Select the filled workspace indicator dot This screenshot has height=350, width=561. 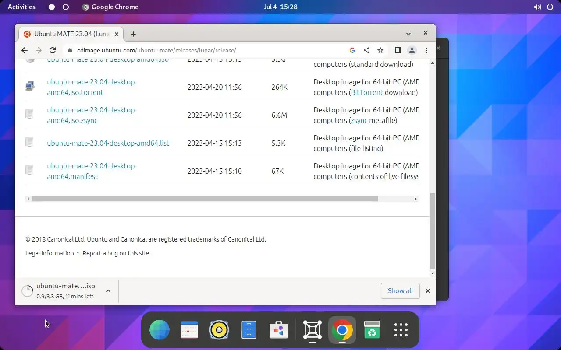click(x=52, y=7)
